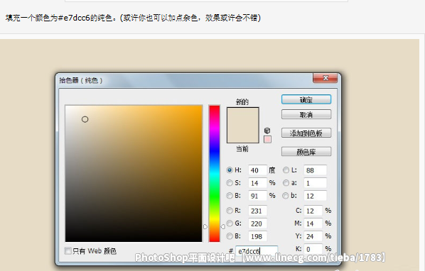Click the web-safe color warning cube icon

pos(267,131)
